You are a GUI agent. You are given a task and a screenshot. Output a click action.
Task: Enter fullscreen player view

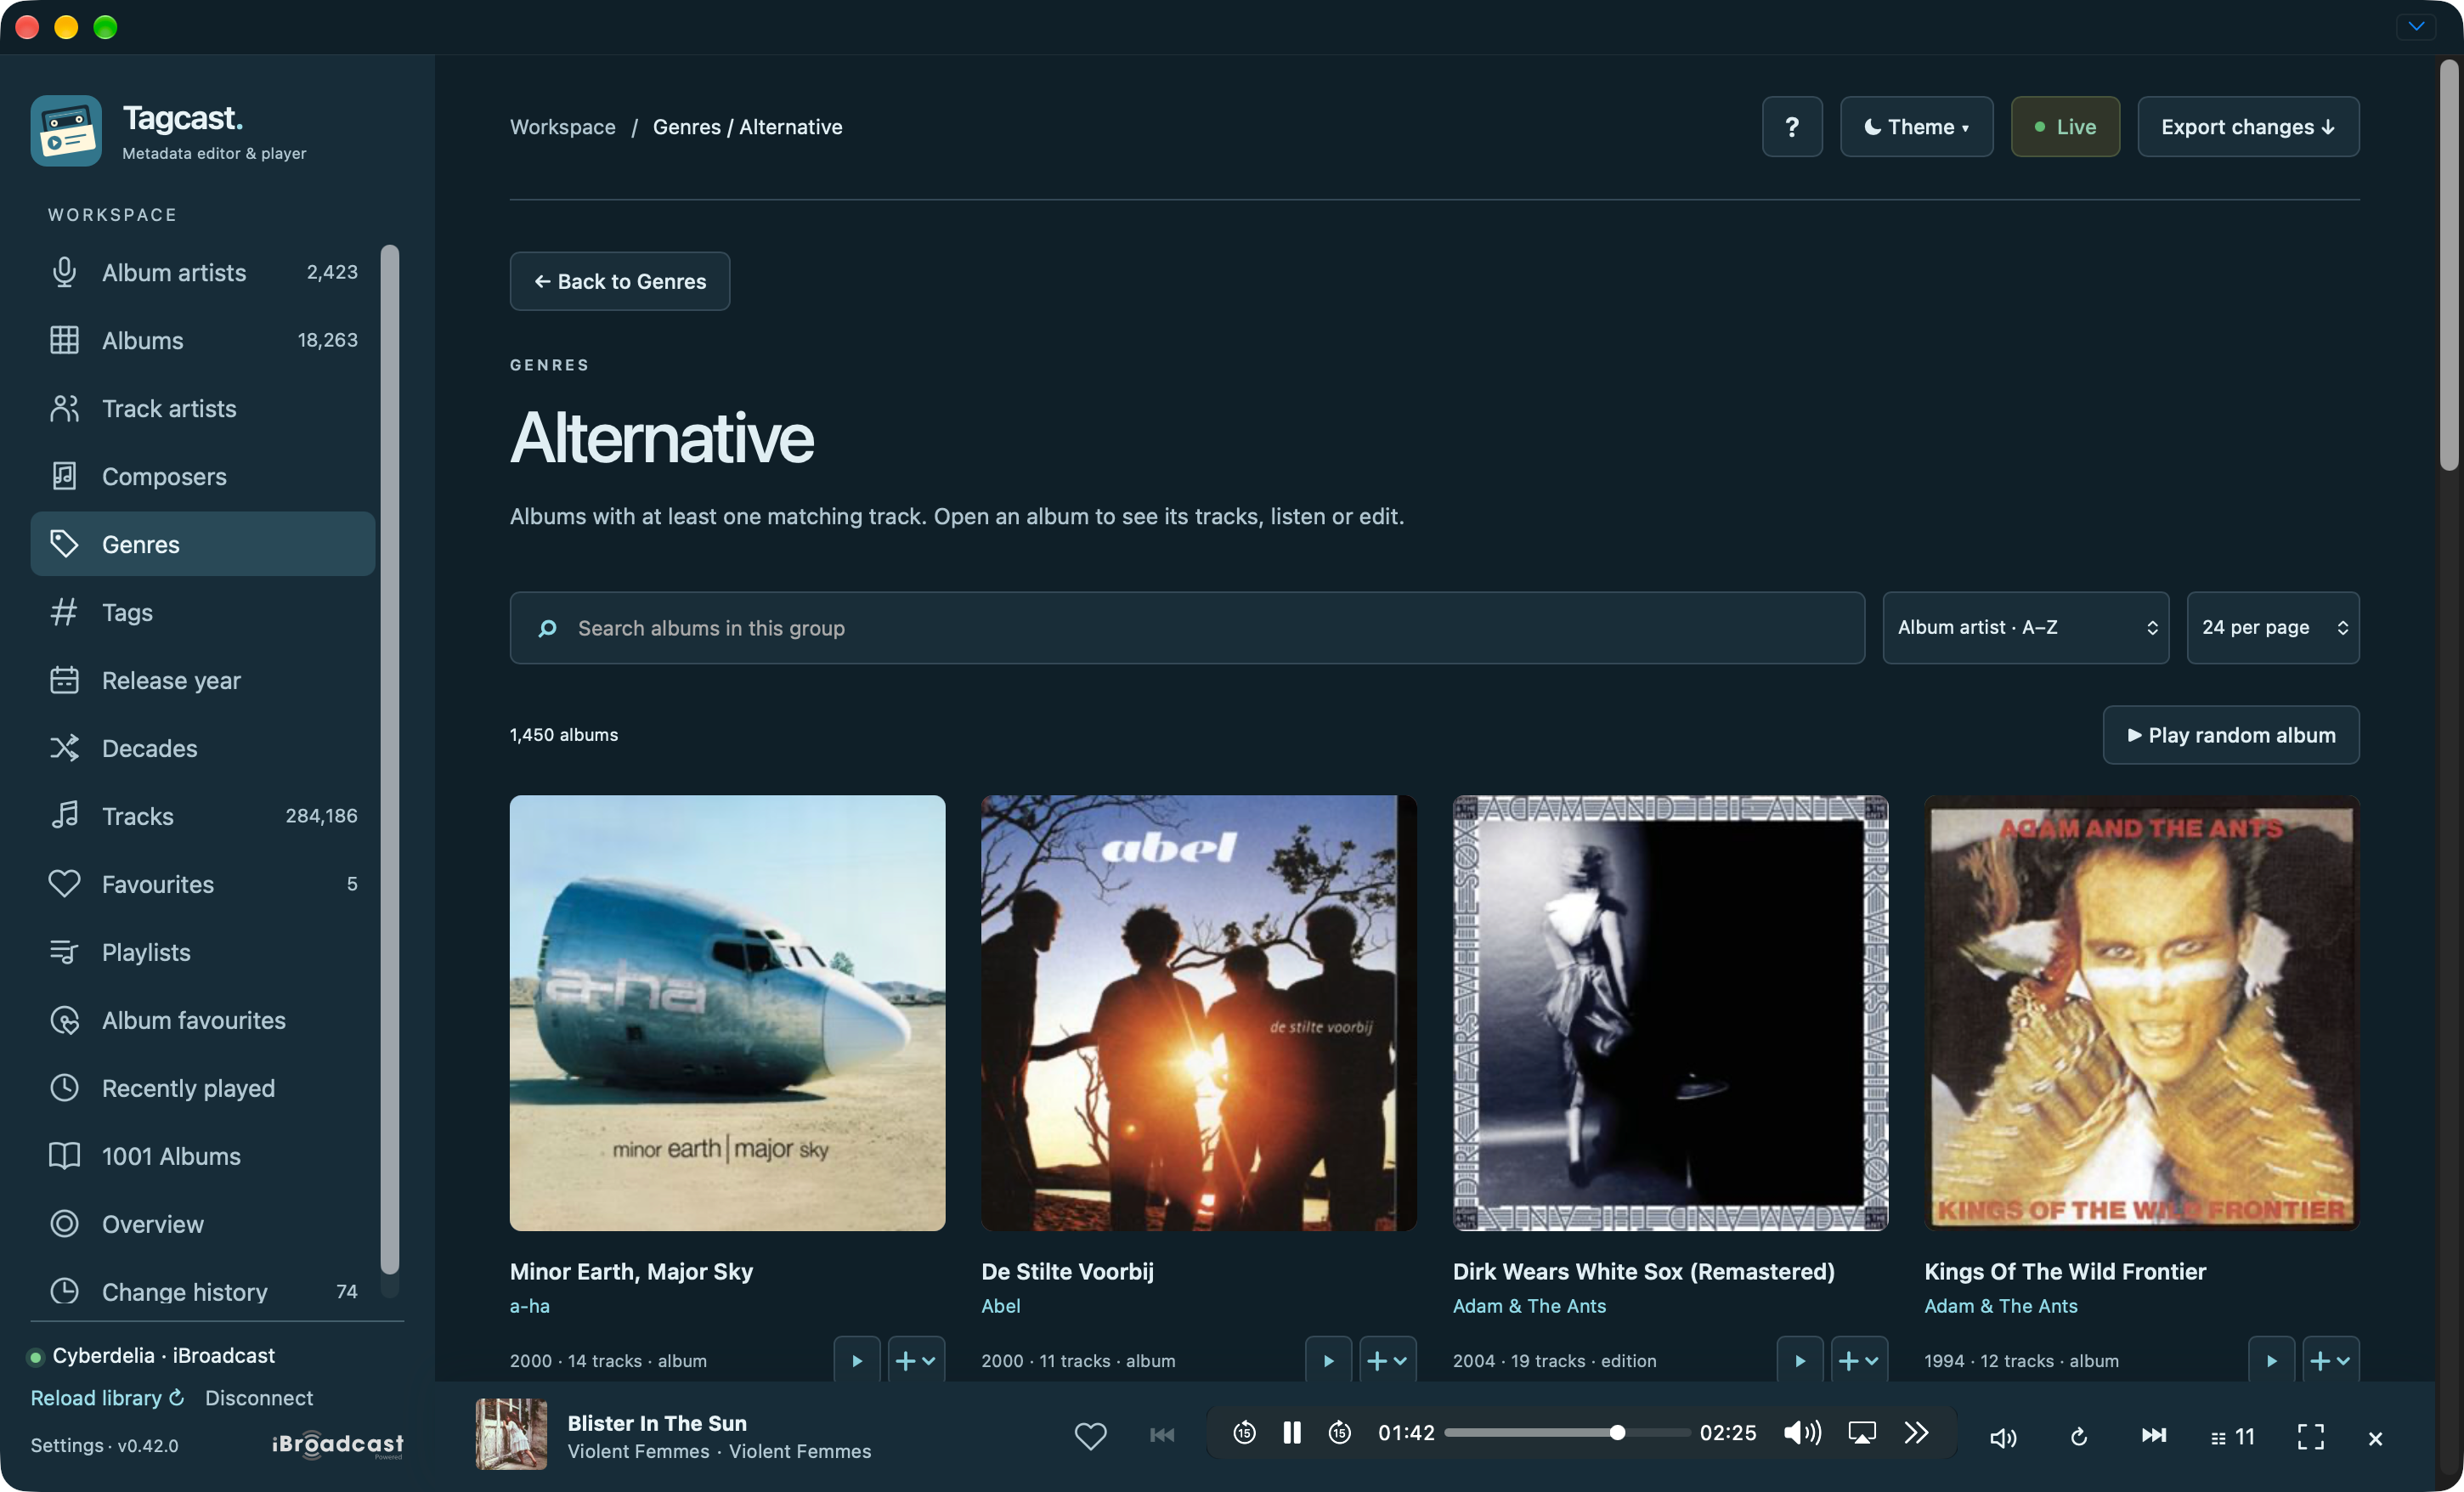coord(2310,1437)
